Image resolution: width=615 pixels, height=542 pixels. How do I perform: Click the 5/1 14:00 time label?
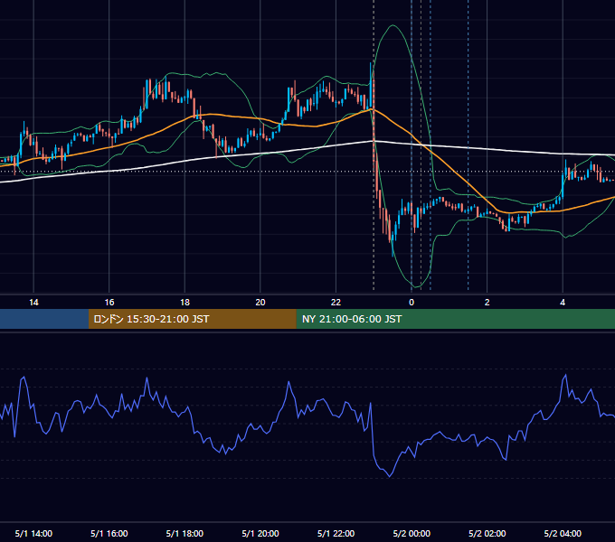(33, 533)
